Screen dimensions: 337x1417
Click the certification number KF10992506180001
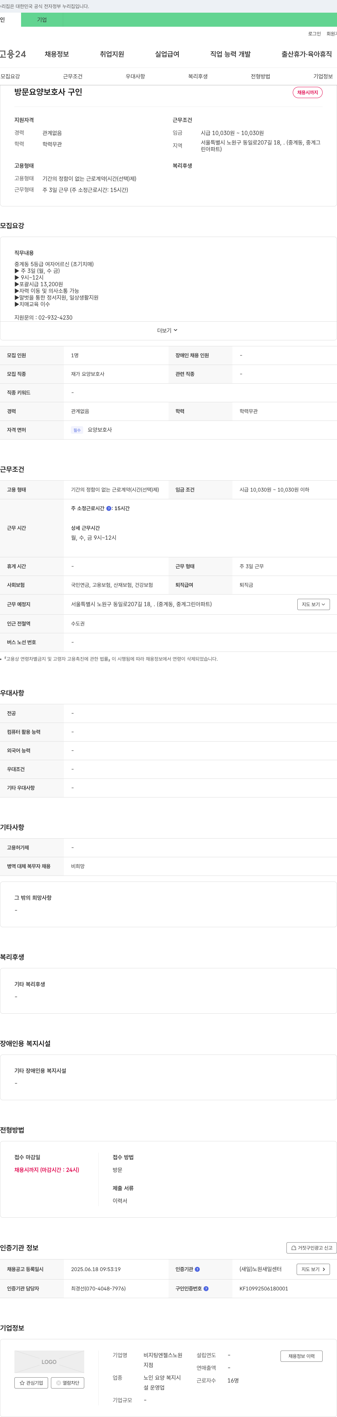click(x=263, y=1288)
